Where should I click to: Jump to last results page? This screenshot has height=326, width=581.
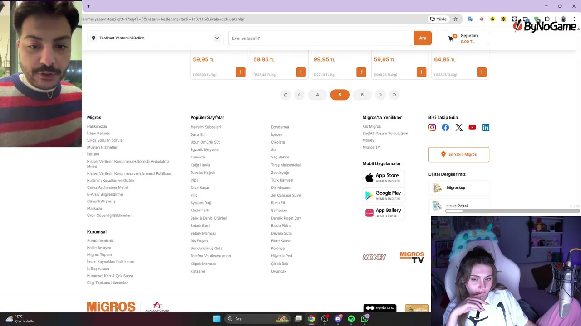394,95
